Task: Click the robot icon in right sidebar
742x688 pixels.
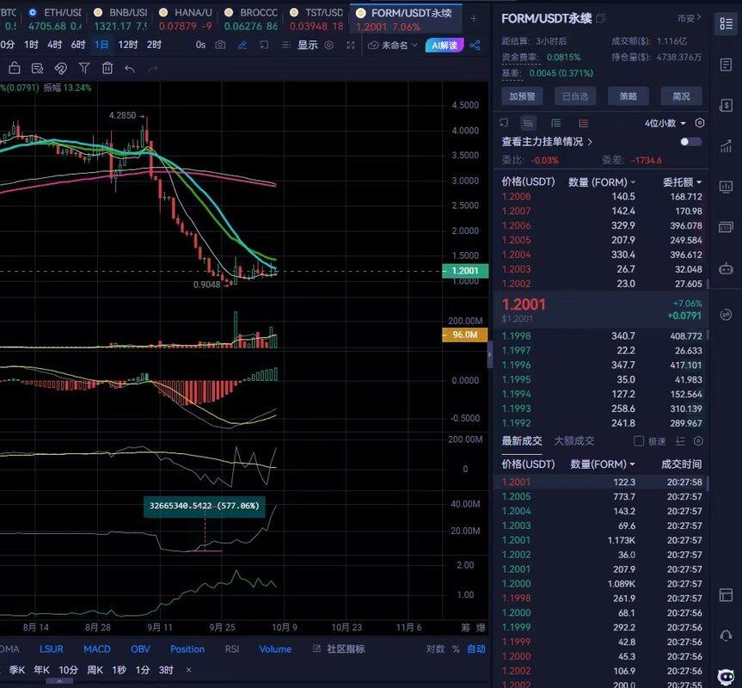Action: pos(726,268)
